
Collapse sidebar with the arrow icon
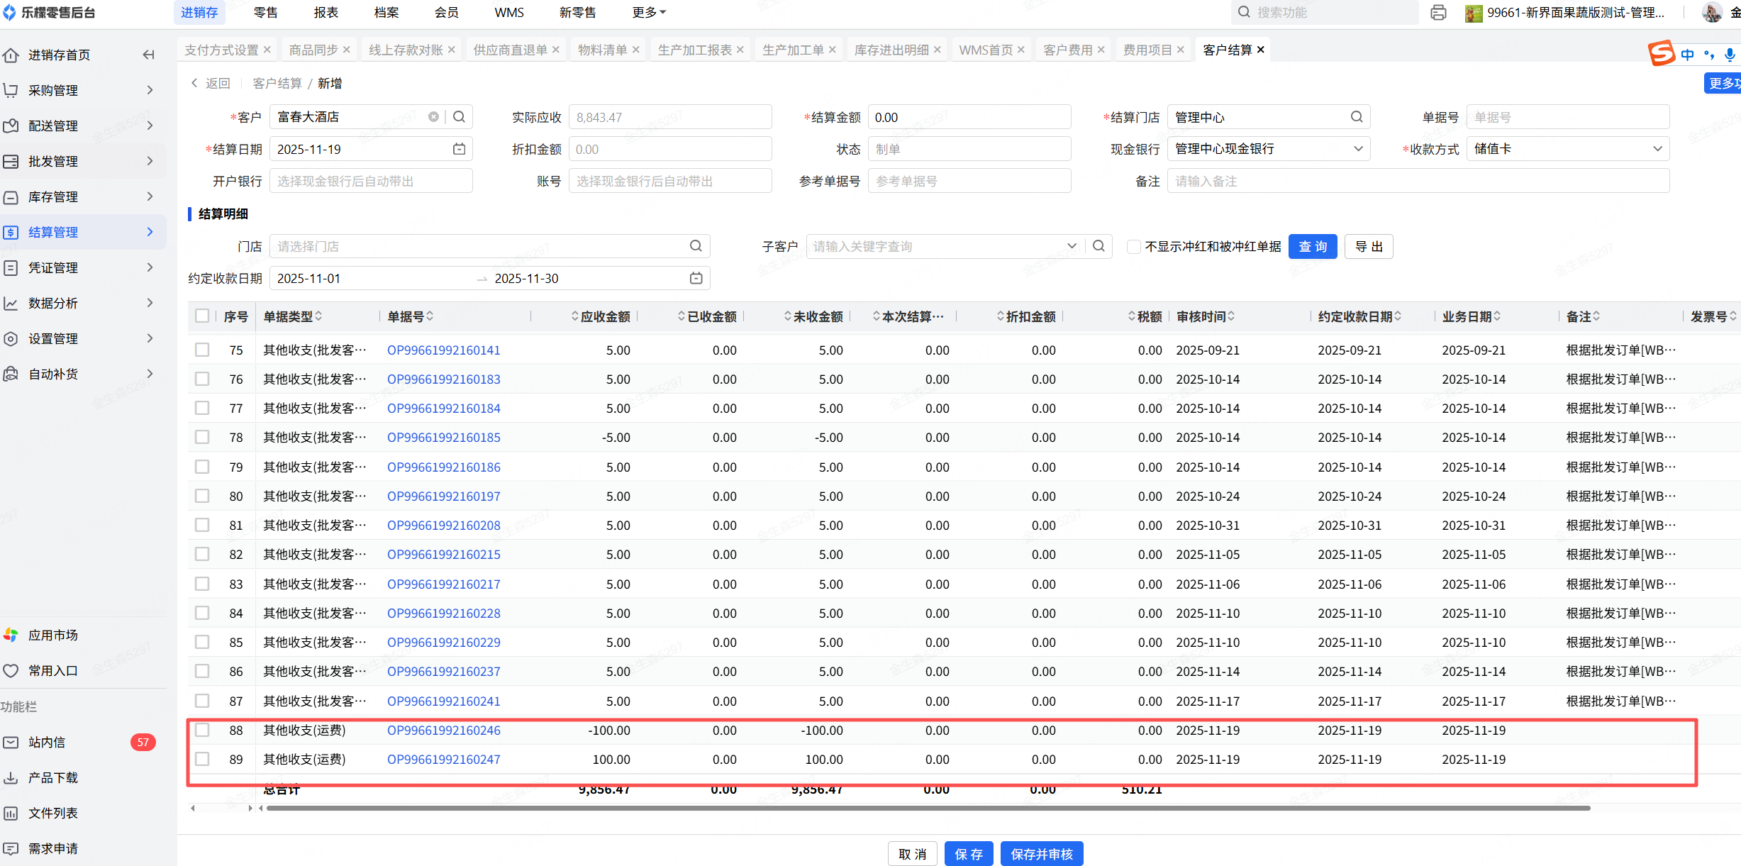[148, 55]
